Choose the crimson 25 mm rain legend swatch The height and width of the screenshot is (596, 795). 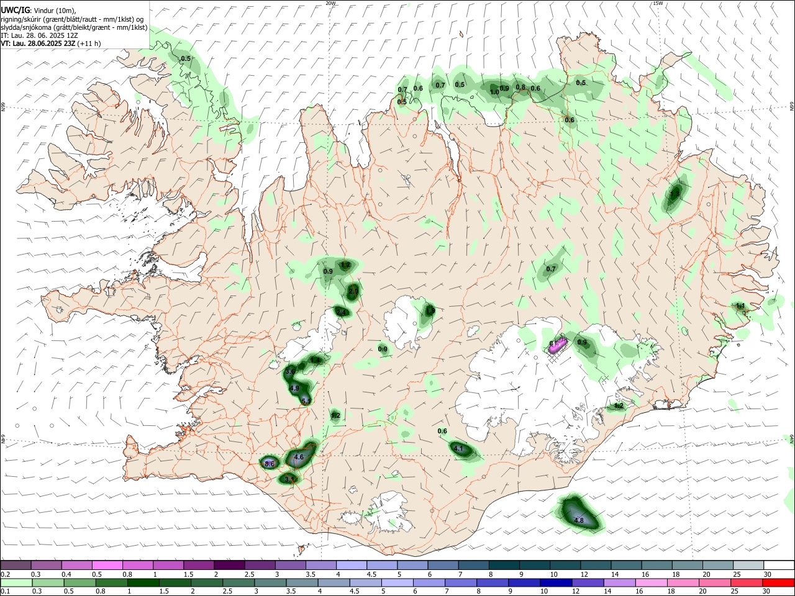click(747, 582)
